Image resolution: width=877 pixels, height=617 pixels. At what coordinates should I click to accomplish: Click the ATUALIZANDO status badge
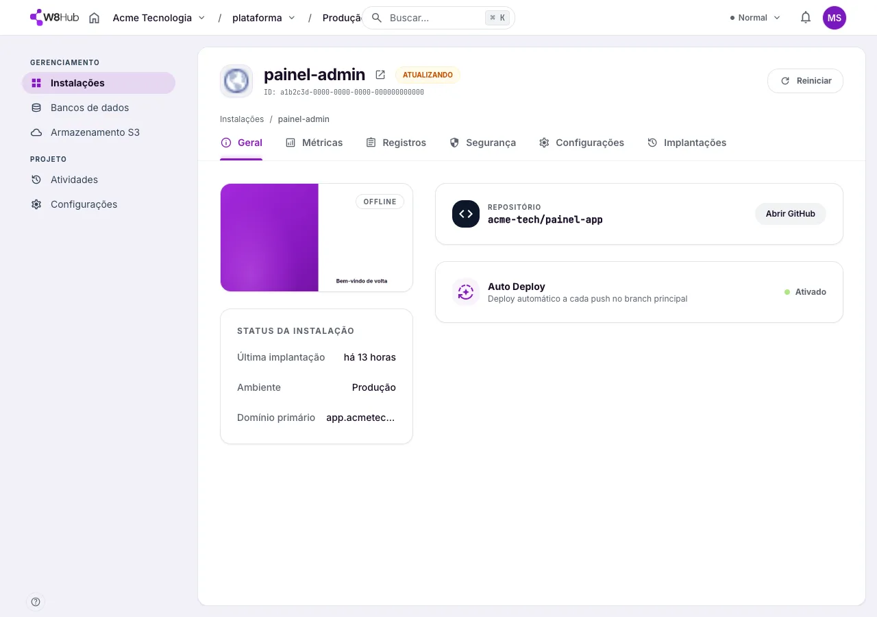428,75
